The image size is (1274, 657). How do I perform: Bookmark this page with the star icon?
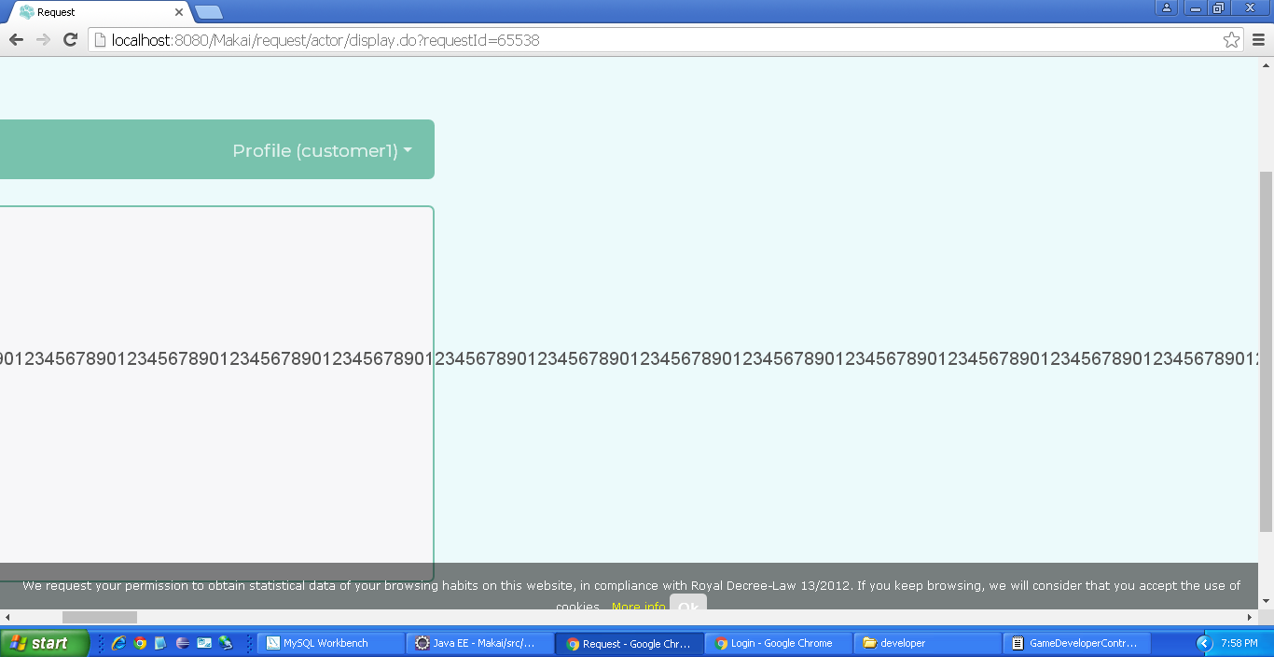[x=1231, y=40]
